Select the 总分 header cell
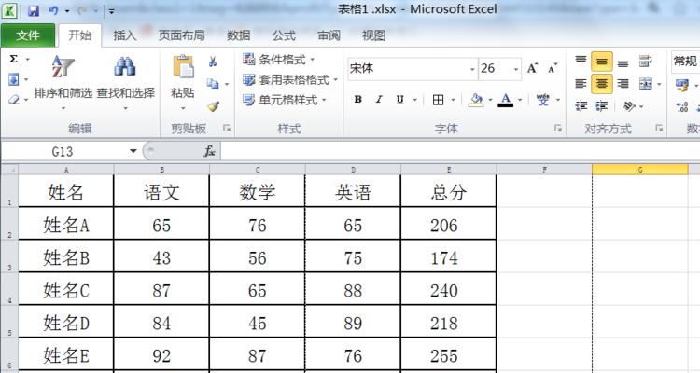This screenshot has height=373, width=700. pyautogui.click(x=449, y=192)
